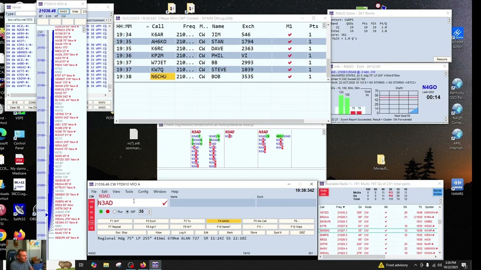Sort spots by Freq column header
The image size is (481, 270).
click(340, 207)
